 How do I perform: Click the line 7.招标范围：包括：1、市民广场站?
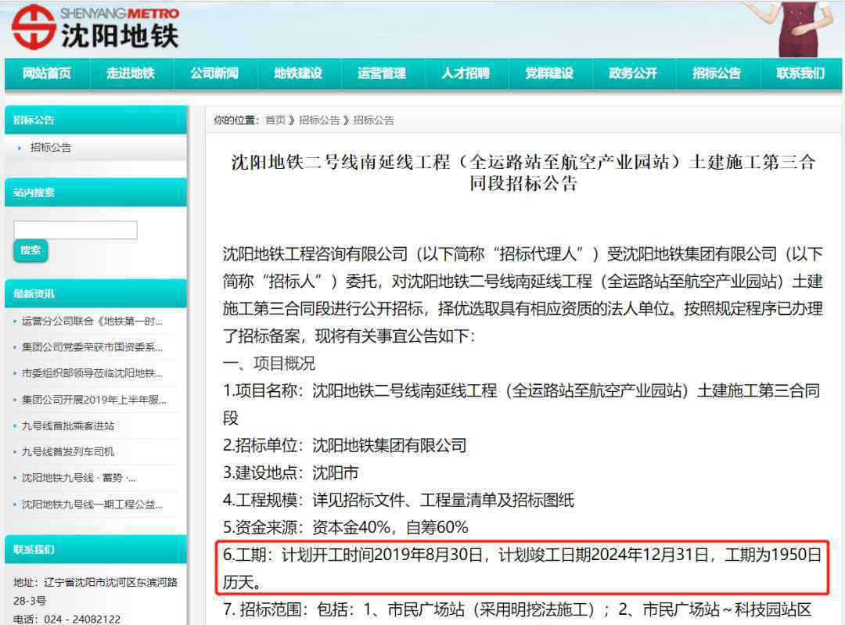[x=517, y=610]
